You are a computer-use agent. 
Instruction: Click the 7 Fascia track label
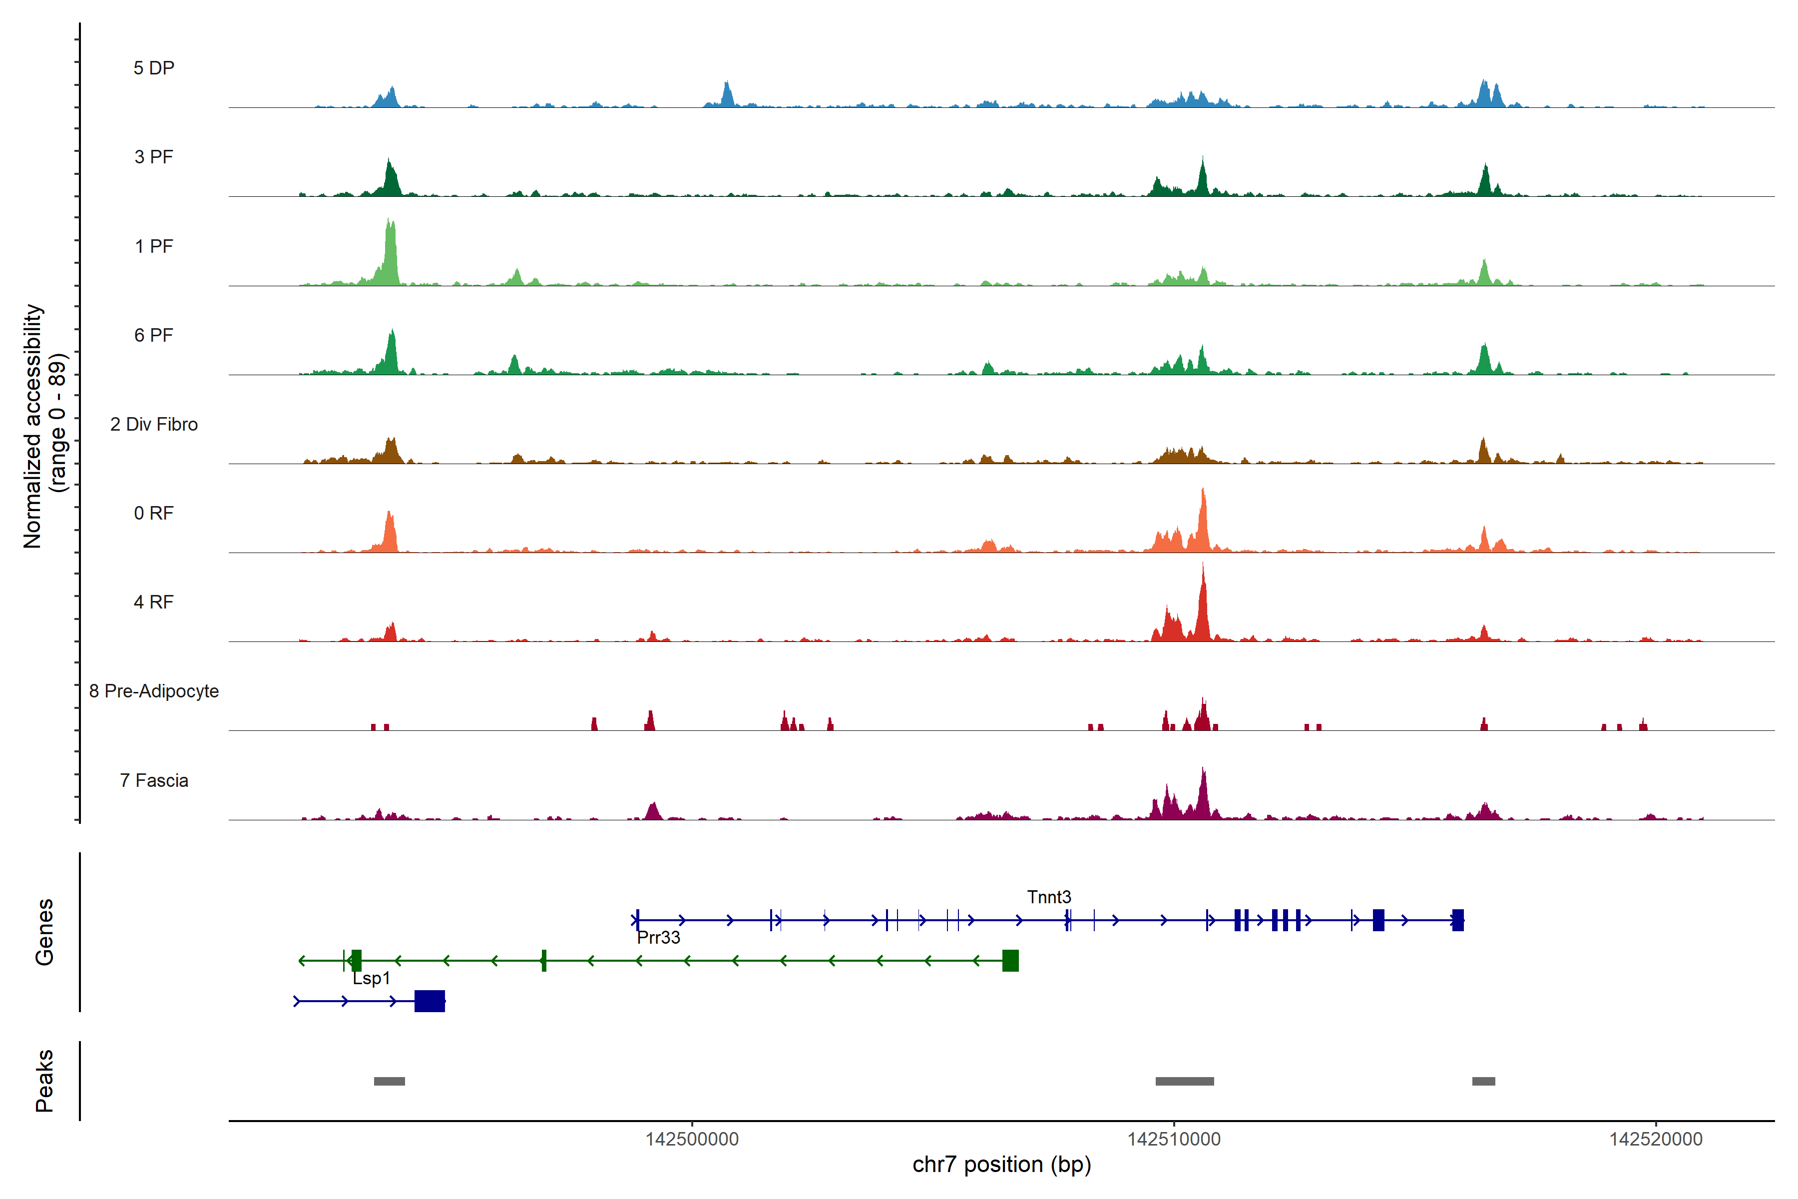point(154,781)
